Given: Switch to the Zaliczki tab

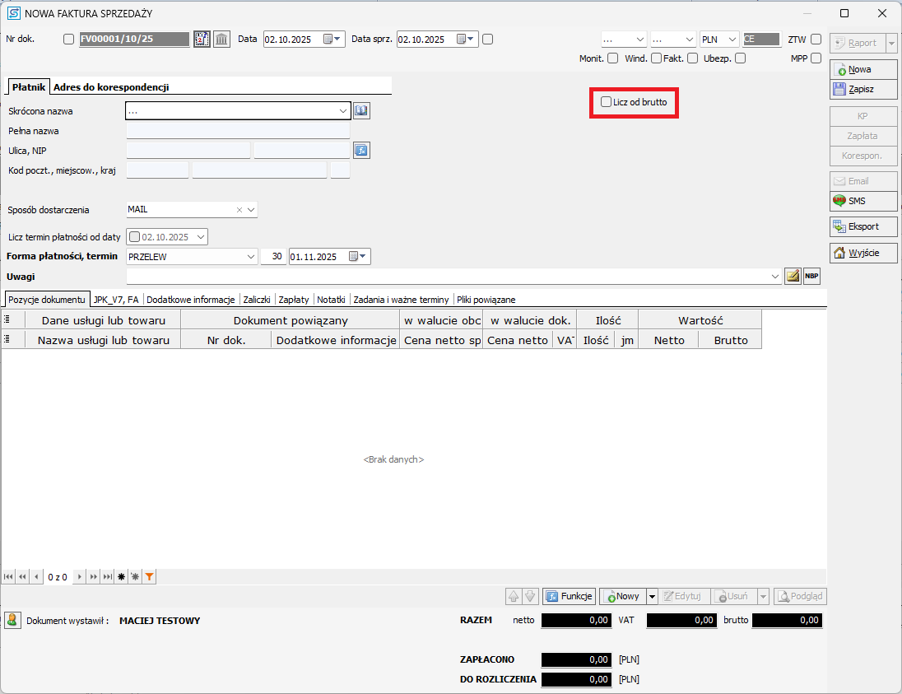Looking at the screenshot, I should click(257, 300).
